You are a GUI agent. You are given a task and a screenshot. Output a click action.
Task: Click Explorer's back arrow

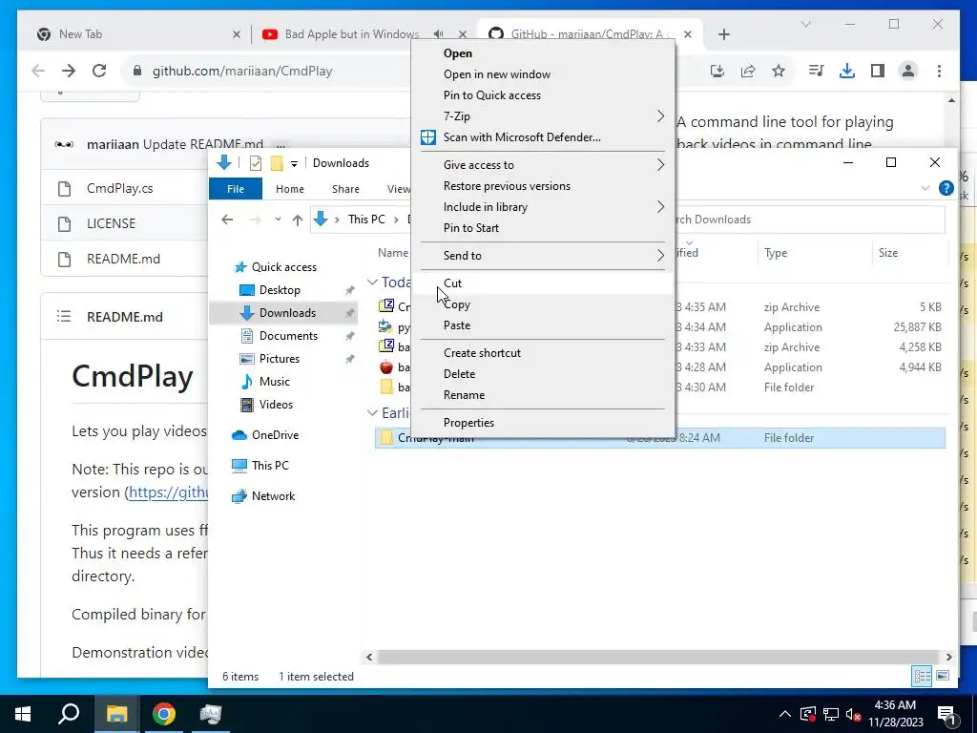pos(227,220)
